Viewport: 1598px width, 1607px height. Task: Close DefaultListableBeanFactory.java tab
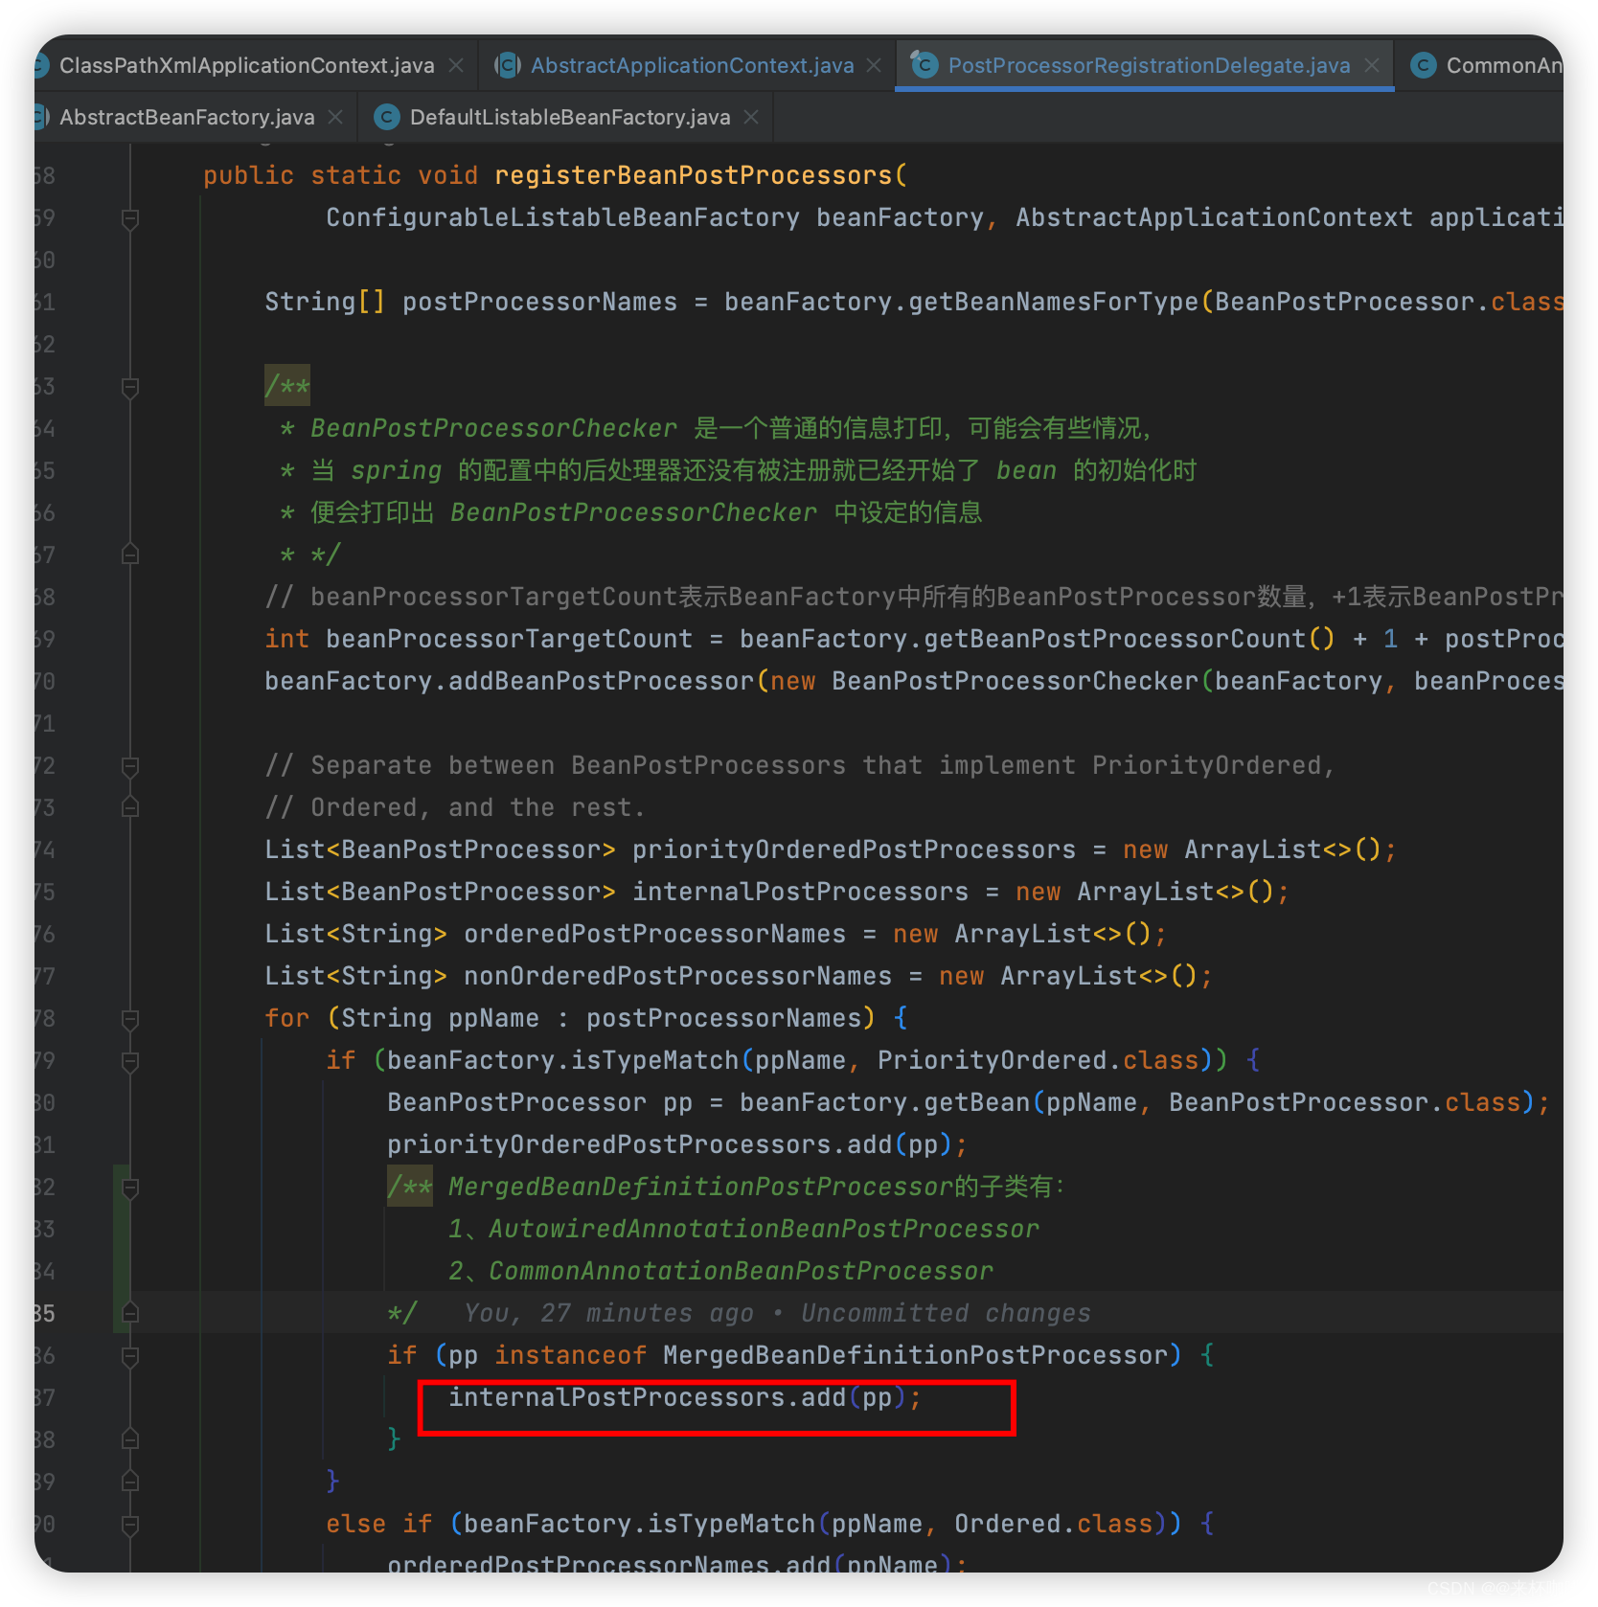point(751,117)
